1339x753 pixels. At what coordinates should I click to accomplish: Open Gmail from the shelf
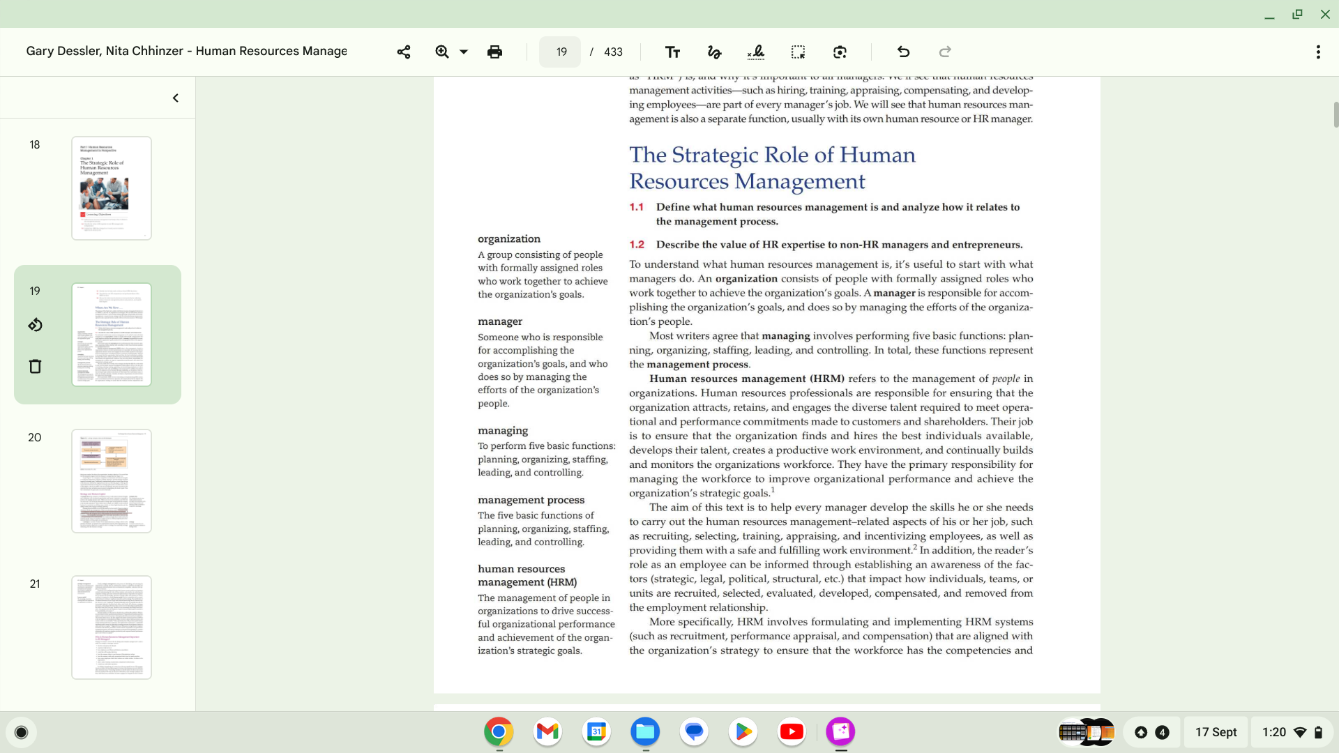pos(547,731)
